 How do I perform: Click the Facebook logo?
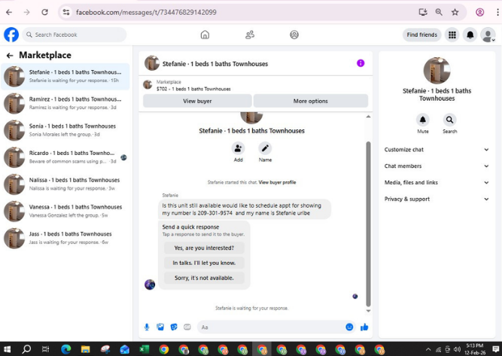click(x=11, y=35)
